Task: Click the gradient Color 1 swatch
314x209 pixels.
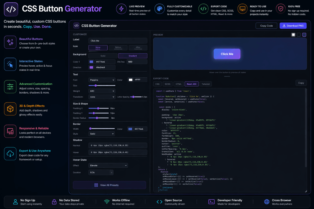Action: (x=91, y=62)
